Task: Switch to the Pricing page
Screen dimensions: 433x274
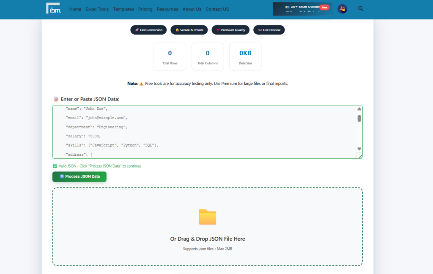Action: 145,9
